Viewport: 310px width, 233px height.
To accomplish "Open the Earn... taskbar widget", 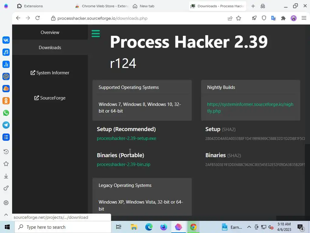I will click(x=232, y=227).
